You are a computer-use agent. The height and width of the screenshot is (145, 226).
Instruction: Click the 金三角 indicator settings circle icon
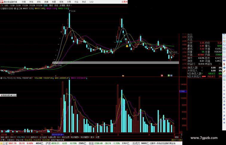pyautogui.click(x=15, y=9)
